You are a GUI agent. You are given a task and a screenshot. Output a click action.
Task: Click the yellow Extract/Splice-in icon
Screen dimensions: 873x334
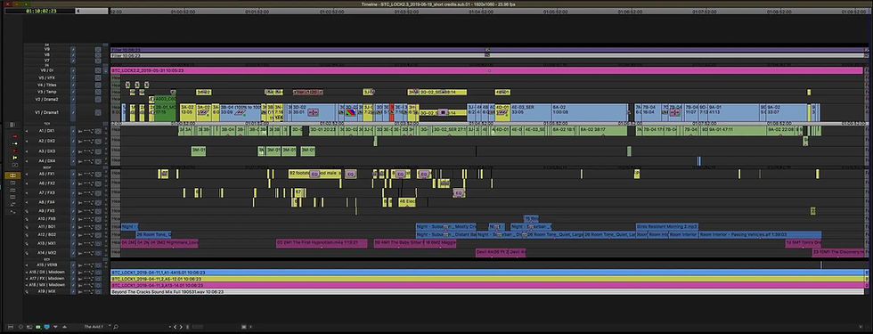coord(15,143)
